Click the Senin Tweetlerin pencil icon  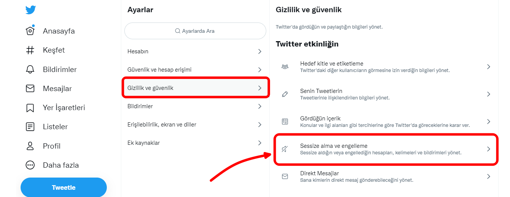[x=285, y=94]
